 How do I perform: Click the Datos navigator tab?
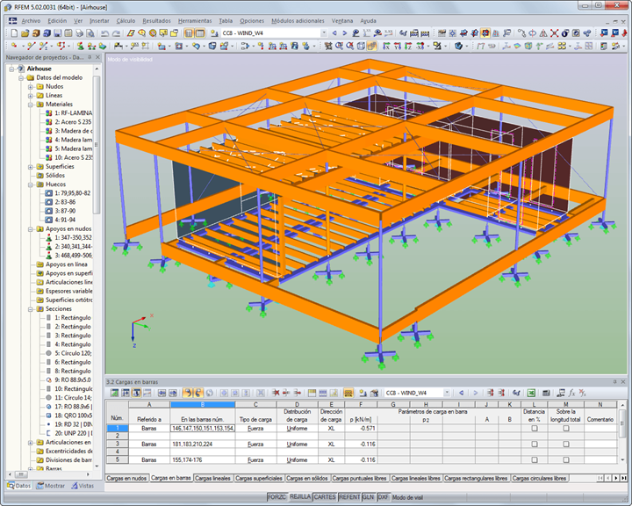(x=19, y=486)
